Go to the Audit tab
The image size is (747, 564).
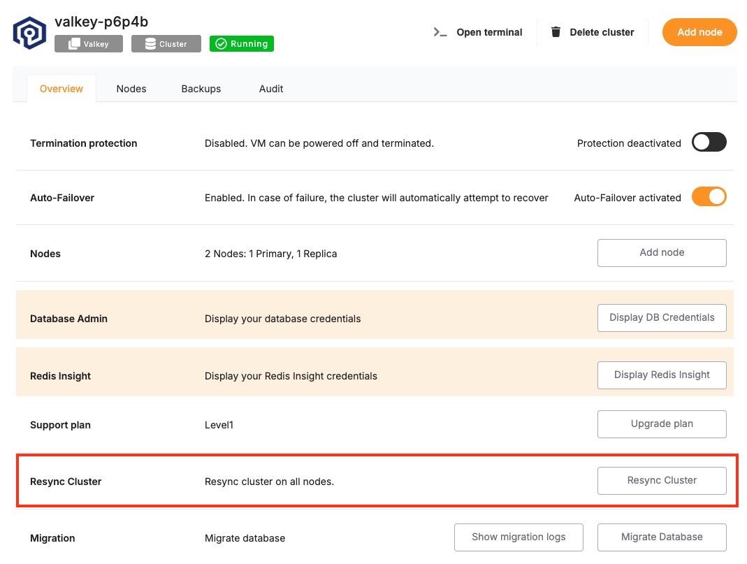pyautogui.click(x=271, y=89)
